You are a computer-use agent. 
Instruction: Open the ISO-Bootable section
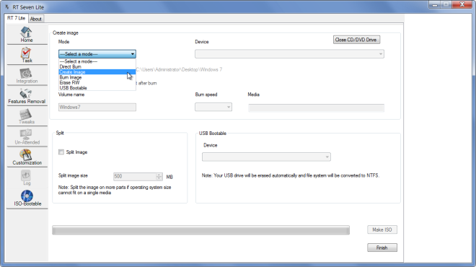27,198
